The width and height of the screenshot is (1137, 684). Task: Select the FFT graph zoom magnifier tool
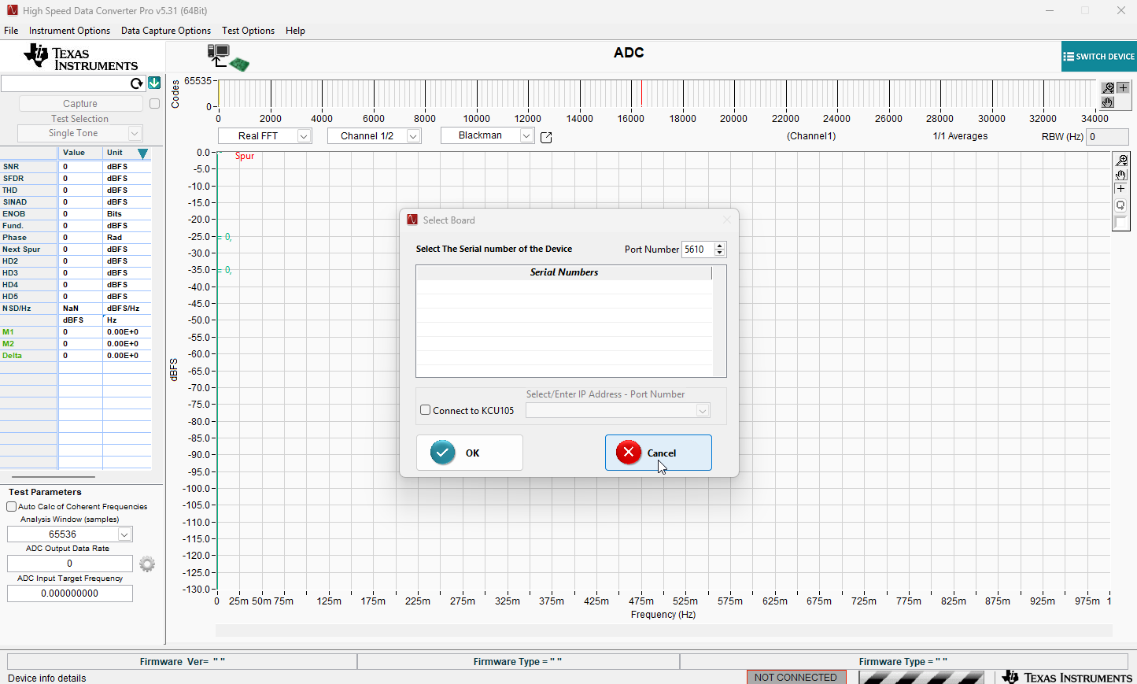pyautogui.click(x=1121, y=161)
